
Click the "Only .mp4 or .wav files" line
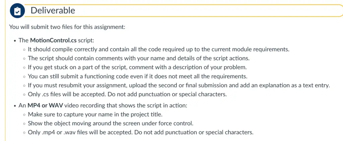[x=141, y=133]
